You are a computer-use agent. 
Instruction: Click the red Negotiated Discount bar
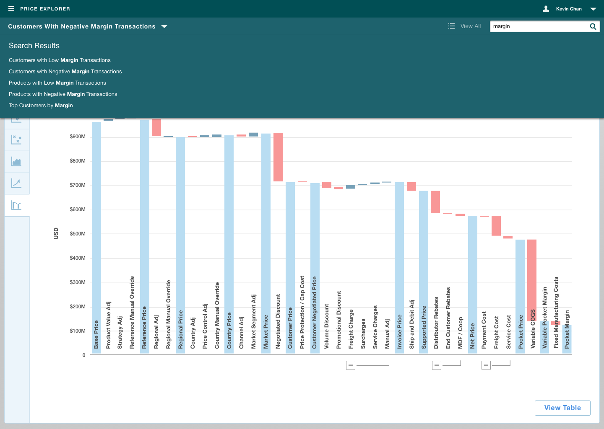point(278,157)
